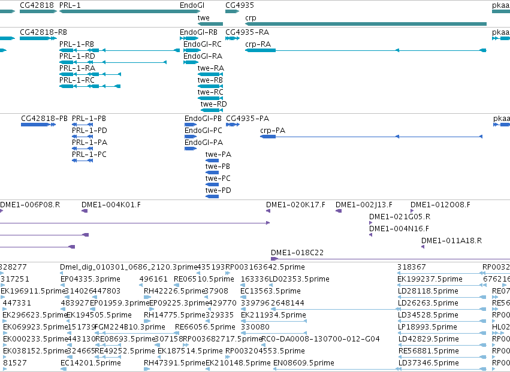
Task: Click protein twe-PD label
Action: pos(218,190)
